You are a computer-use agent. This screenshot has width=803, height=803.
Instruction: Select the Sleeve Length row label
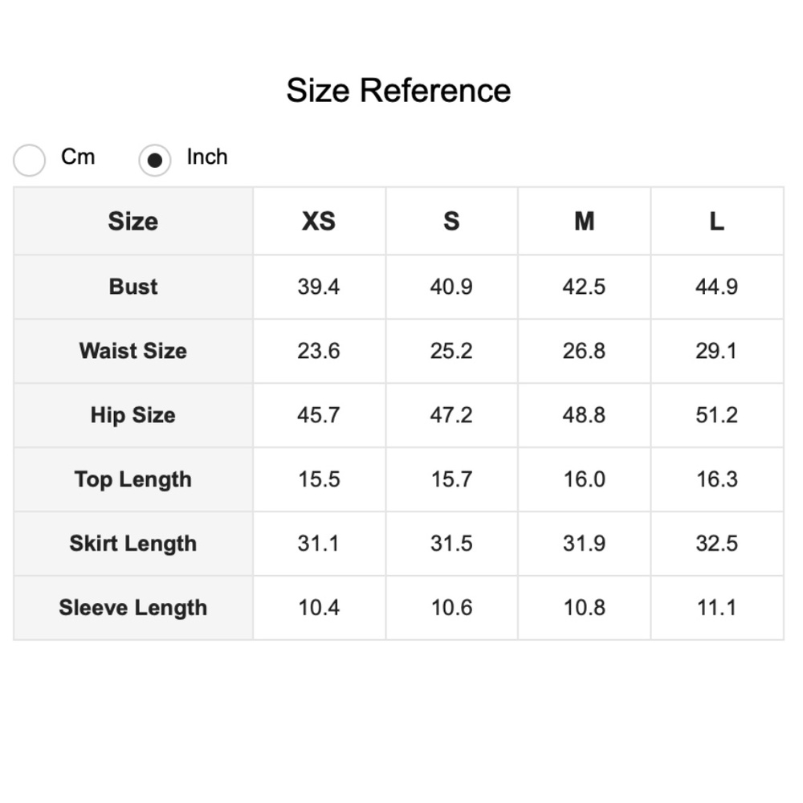click(133, 608)
